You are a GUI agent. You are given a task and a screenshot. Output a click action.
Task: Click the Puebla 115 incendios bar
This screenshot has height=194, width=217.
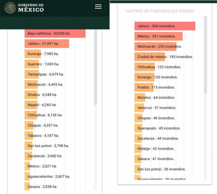pos(144,87)
